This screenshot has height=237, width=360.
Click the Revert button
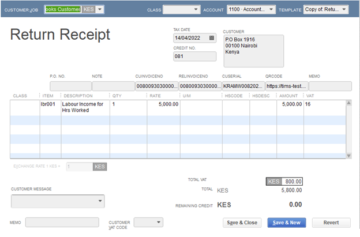(x=331, y=223)
